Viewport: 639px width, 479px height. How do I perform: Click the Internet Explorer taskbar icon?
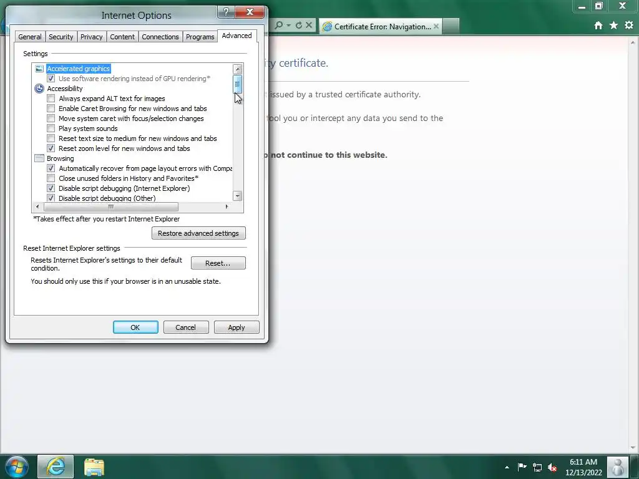[56, 467]
